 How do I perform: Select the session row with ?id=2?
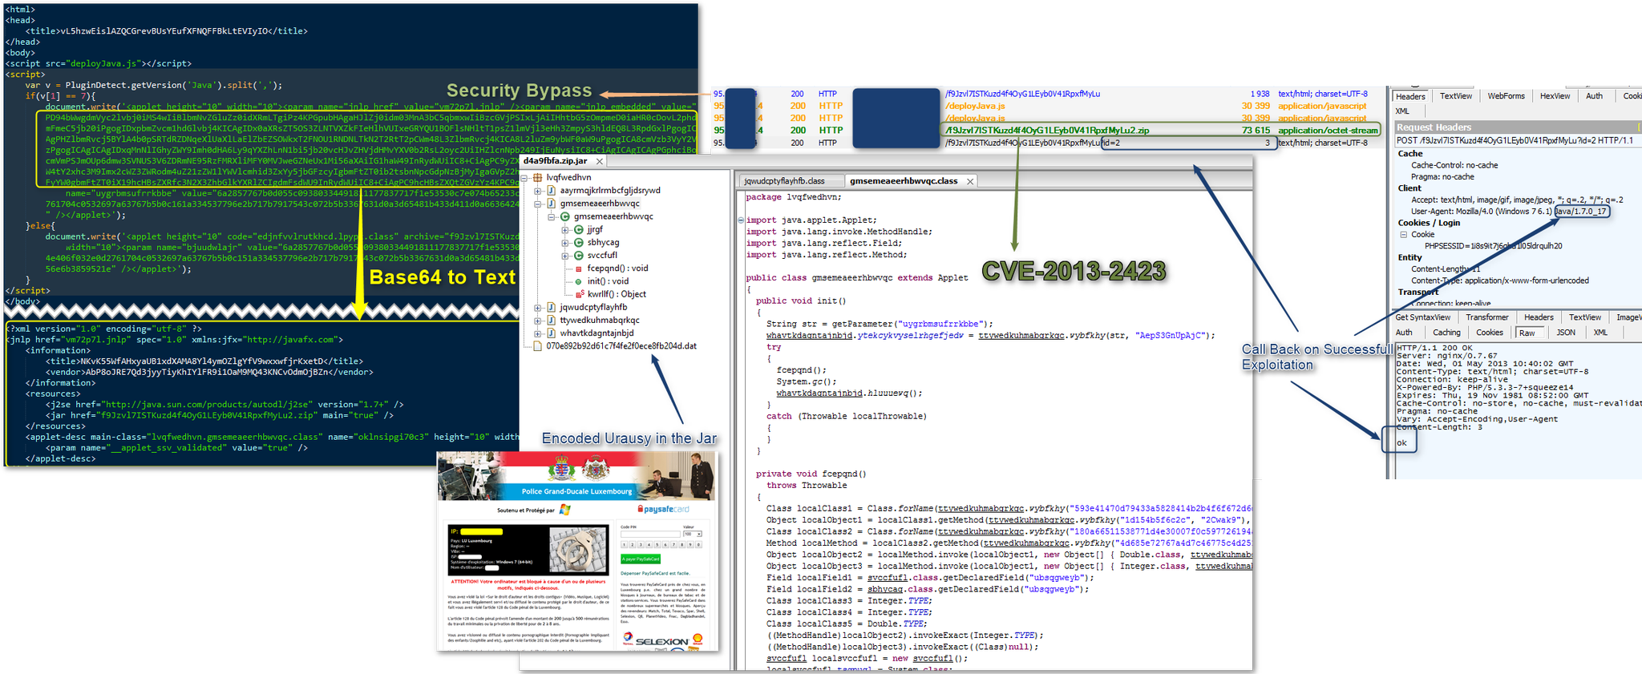coord(1046,143)
